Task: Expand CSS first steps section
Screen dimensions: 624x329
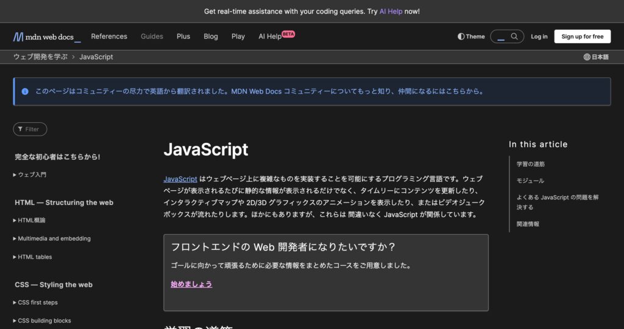Action: [38, 302]
